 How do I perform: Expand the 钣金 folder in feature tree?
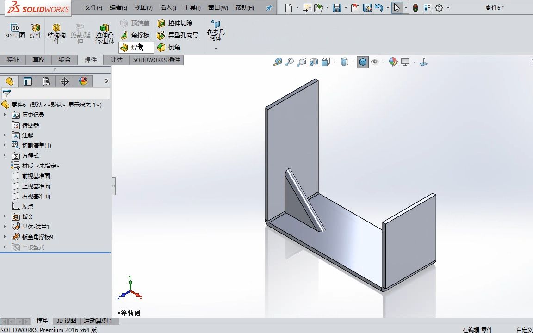4,216
